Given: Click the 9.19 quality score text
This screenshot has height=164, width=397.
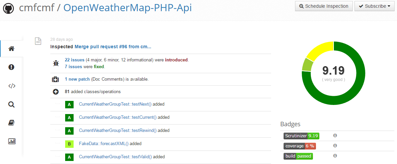Looking at the screenshot, I should coord(333,71).
